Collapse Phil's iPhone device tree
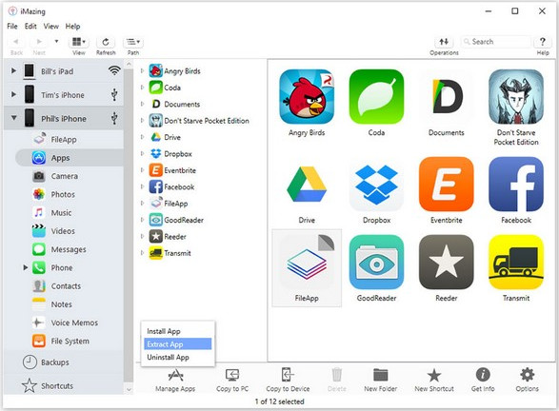Image resolution: width=559 pixels, height=411 pixels. [13, 118]
